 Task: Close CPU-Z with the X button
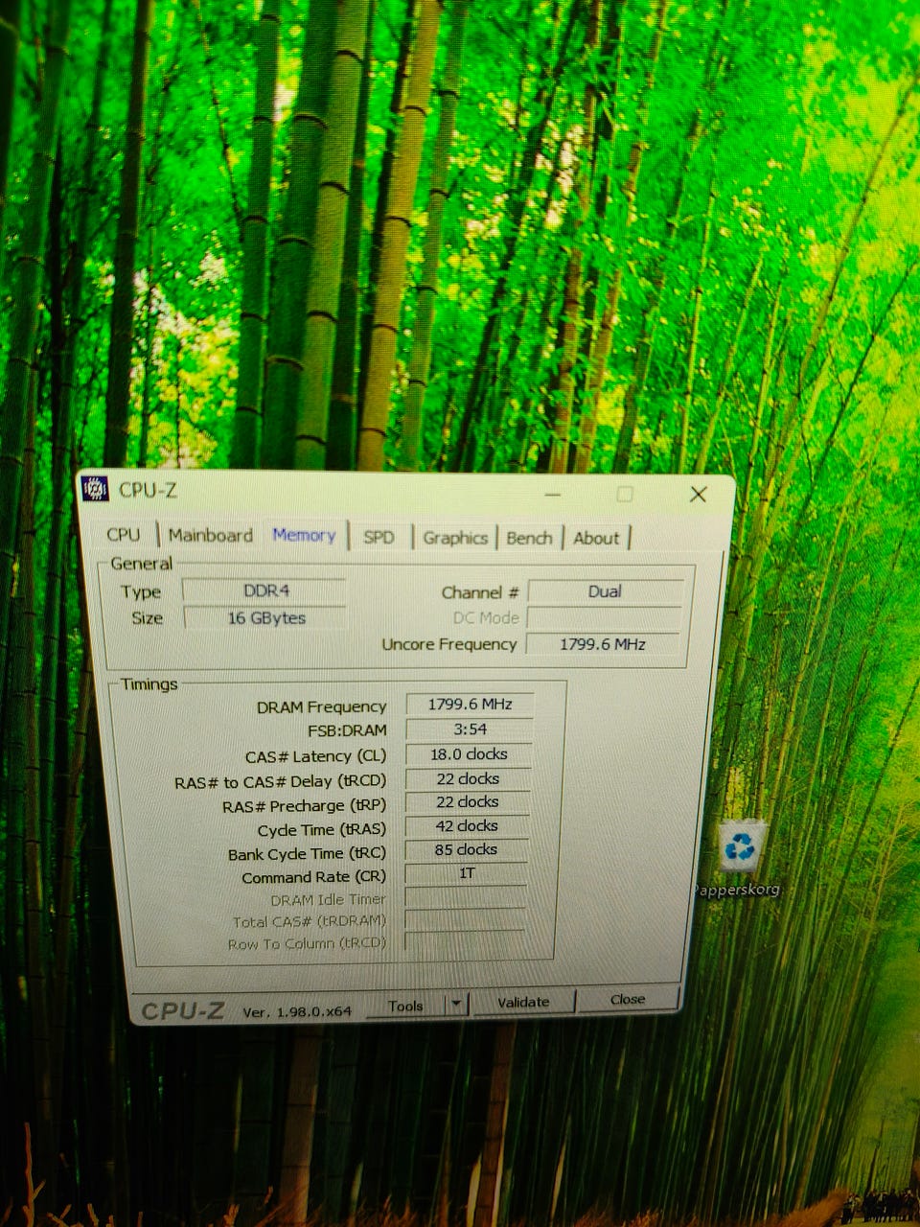tap(698, 494)
